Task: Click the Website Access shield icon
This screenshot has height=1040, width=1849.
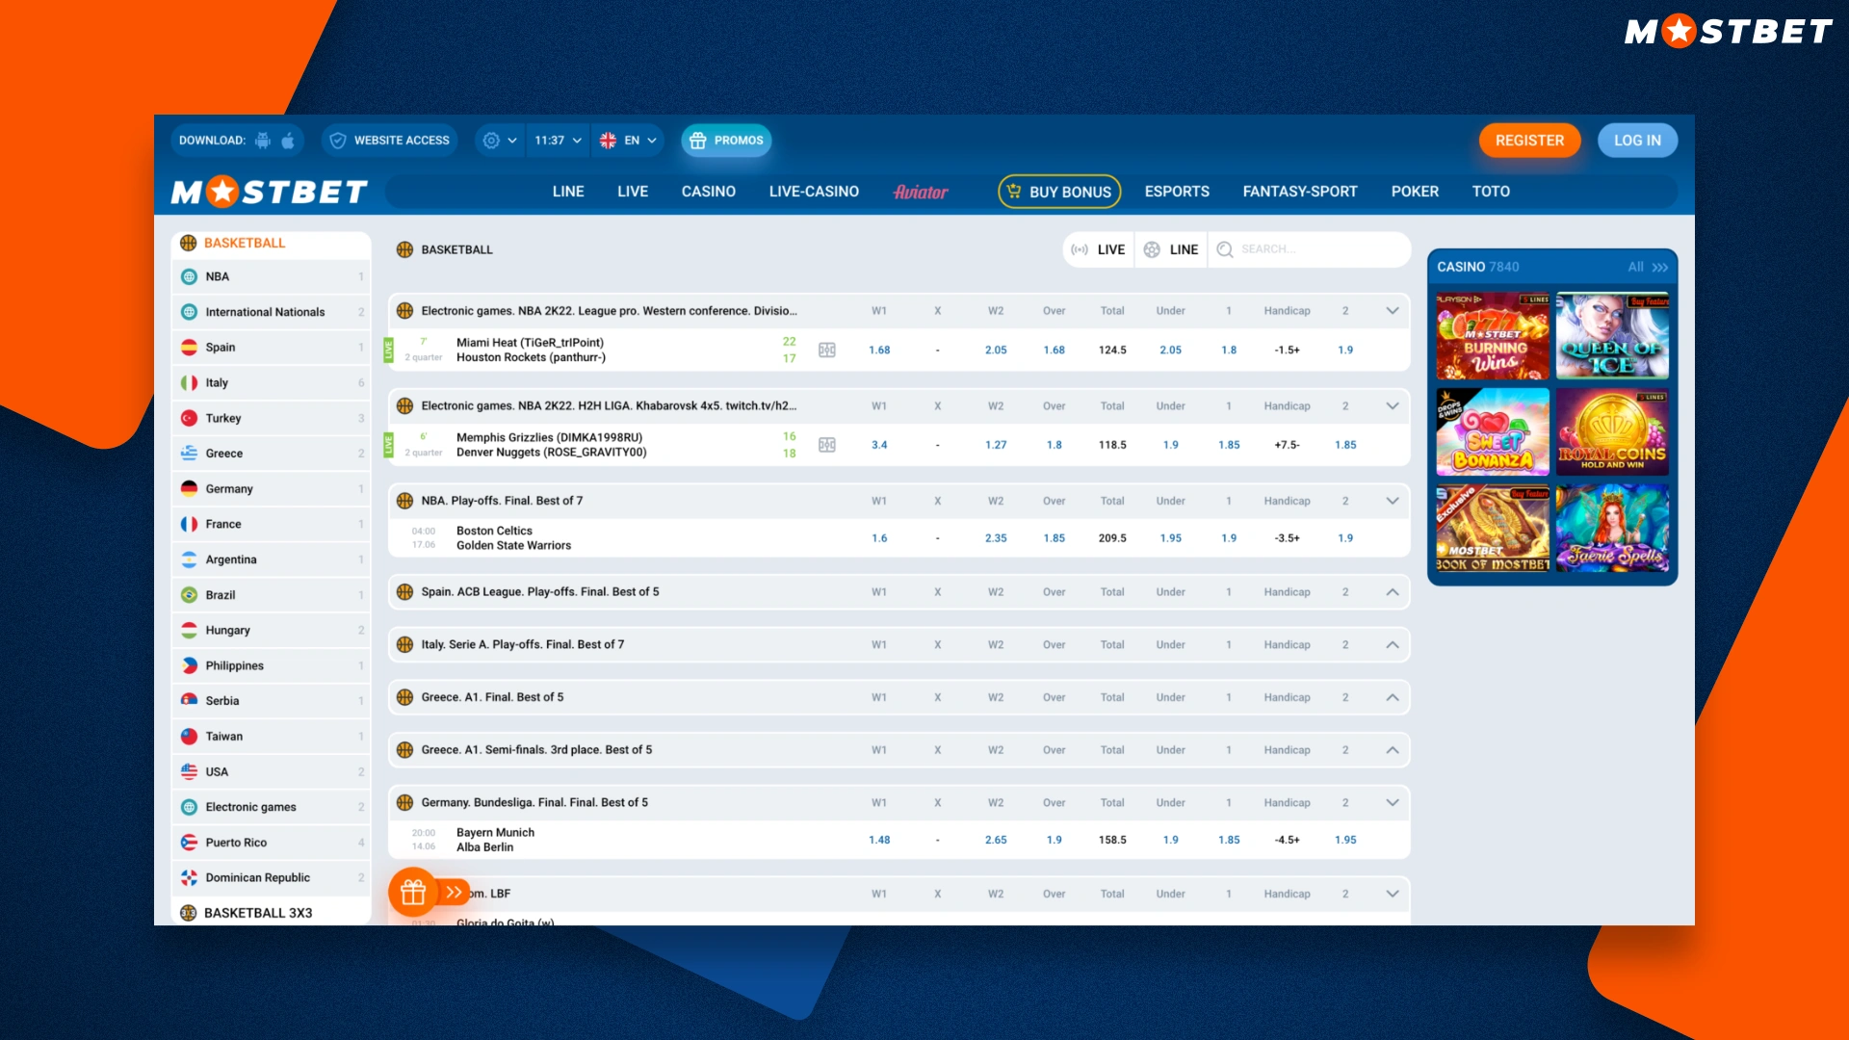Action: point(335,140)
